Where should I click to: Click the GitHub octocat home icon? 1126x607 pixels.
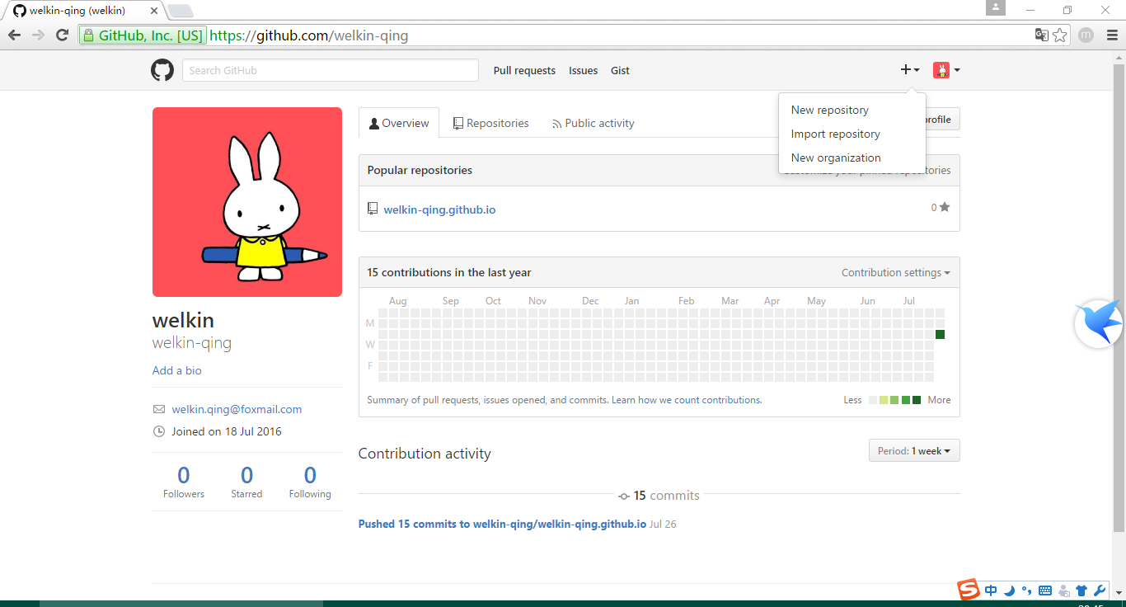click(x=162, y=70)
